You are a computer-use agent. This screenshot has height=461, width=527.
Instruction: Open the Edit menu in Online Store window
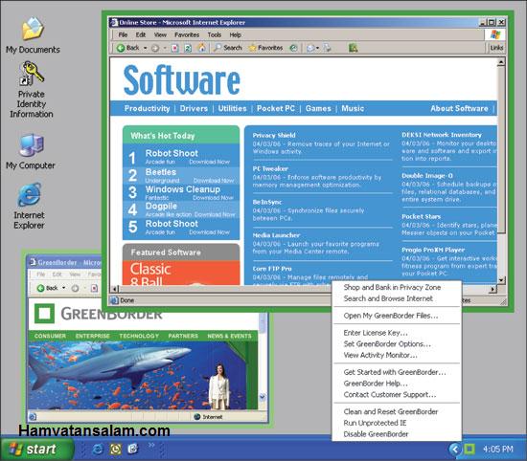tap(141, 34)
